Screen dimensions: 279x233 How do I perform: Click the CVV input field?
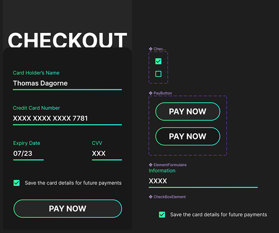tap(106, 153)
